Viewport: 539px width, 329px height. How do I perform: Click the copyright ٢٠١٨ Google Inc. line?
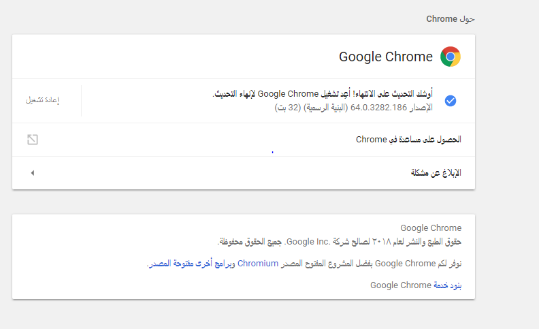pos(340,242)
